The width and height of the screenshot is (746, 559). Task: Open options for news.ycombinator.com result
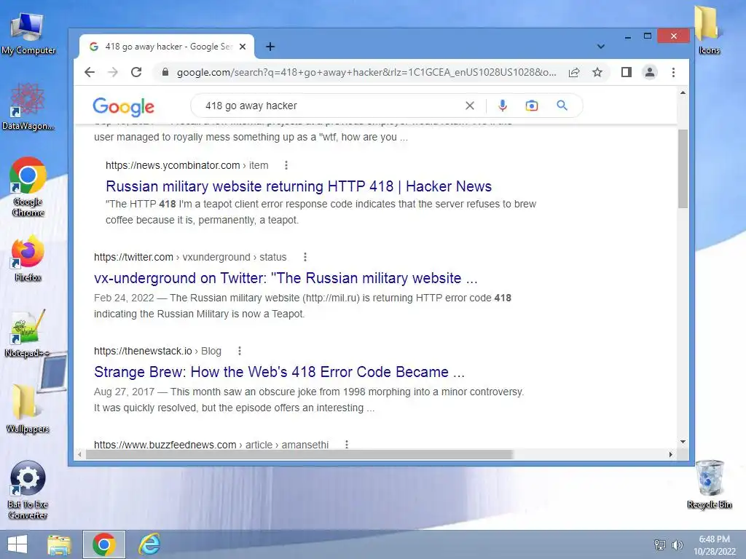(x=286, y=165)
